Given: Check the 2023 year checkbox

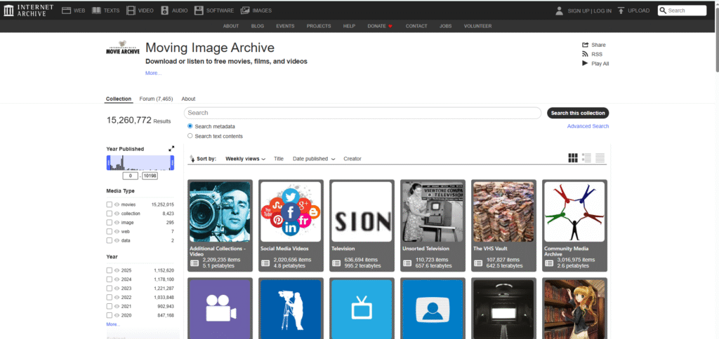Looking at the screenshot, I should (109, 288).
